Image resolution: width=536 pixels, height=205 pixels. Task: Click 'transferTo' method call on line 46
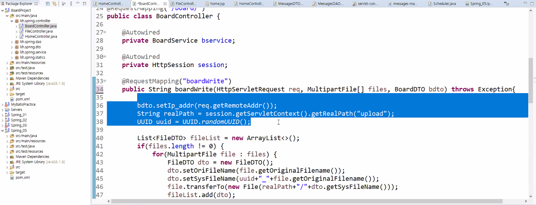[x=205, y=187]
